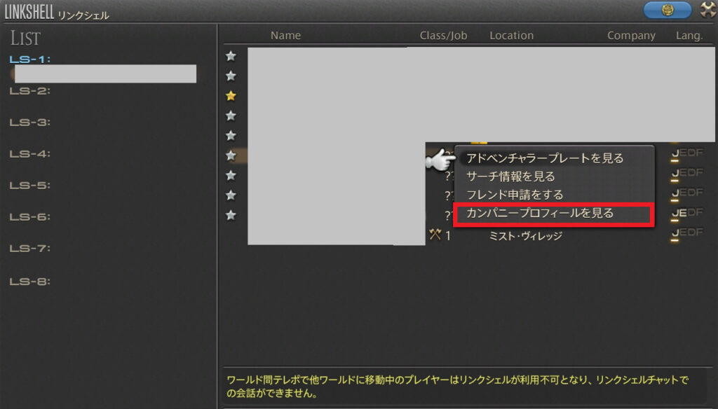Viewport: 718px width, 409px height.
Task: Switch to the LS-3 linkshell
Action: (30, 122)
